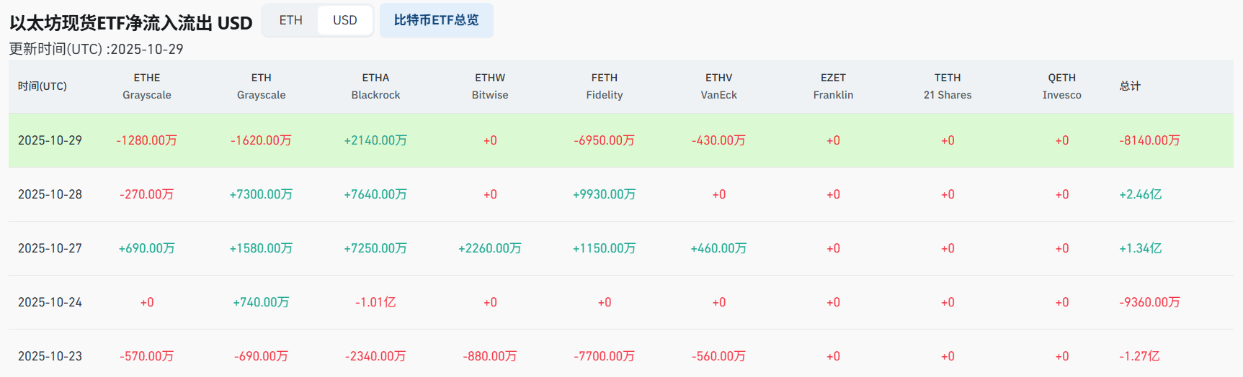Select the USD unit toggle
Screen dimensions: 1243x377
(344, 20)
